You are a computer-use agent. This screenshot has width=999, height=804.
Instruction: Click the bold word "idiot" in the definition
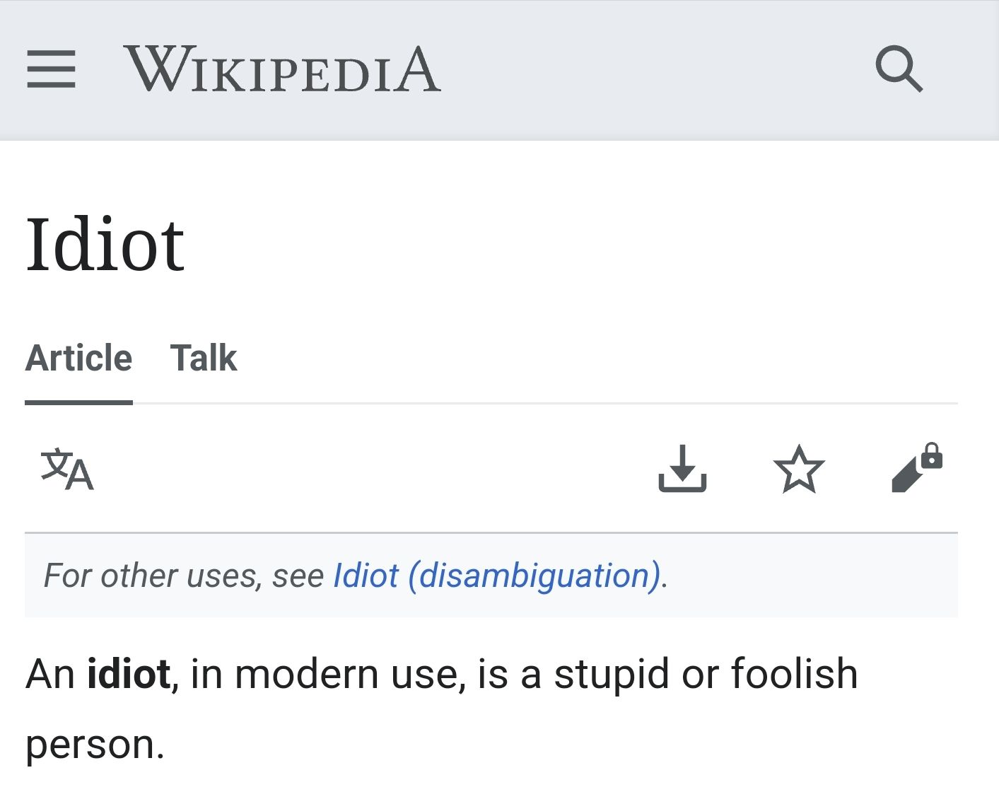coord(128,674)
